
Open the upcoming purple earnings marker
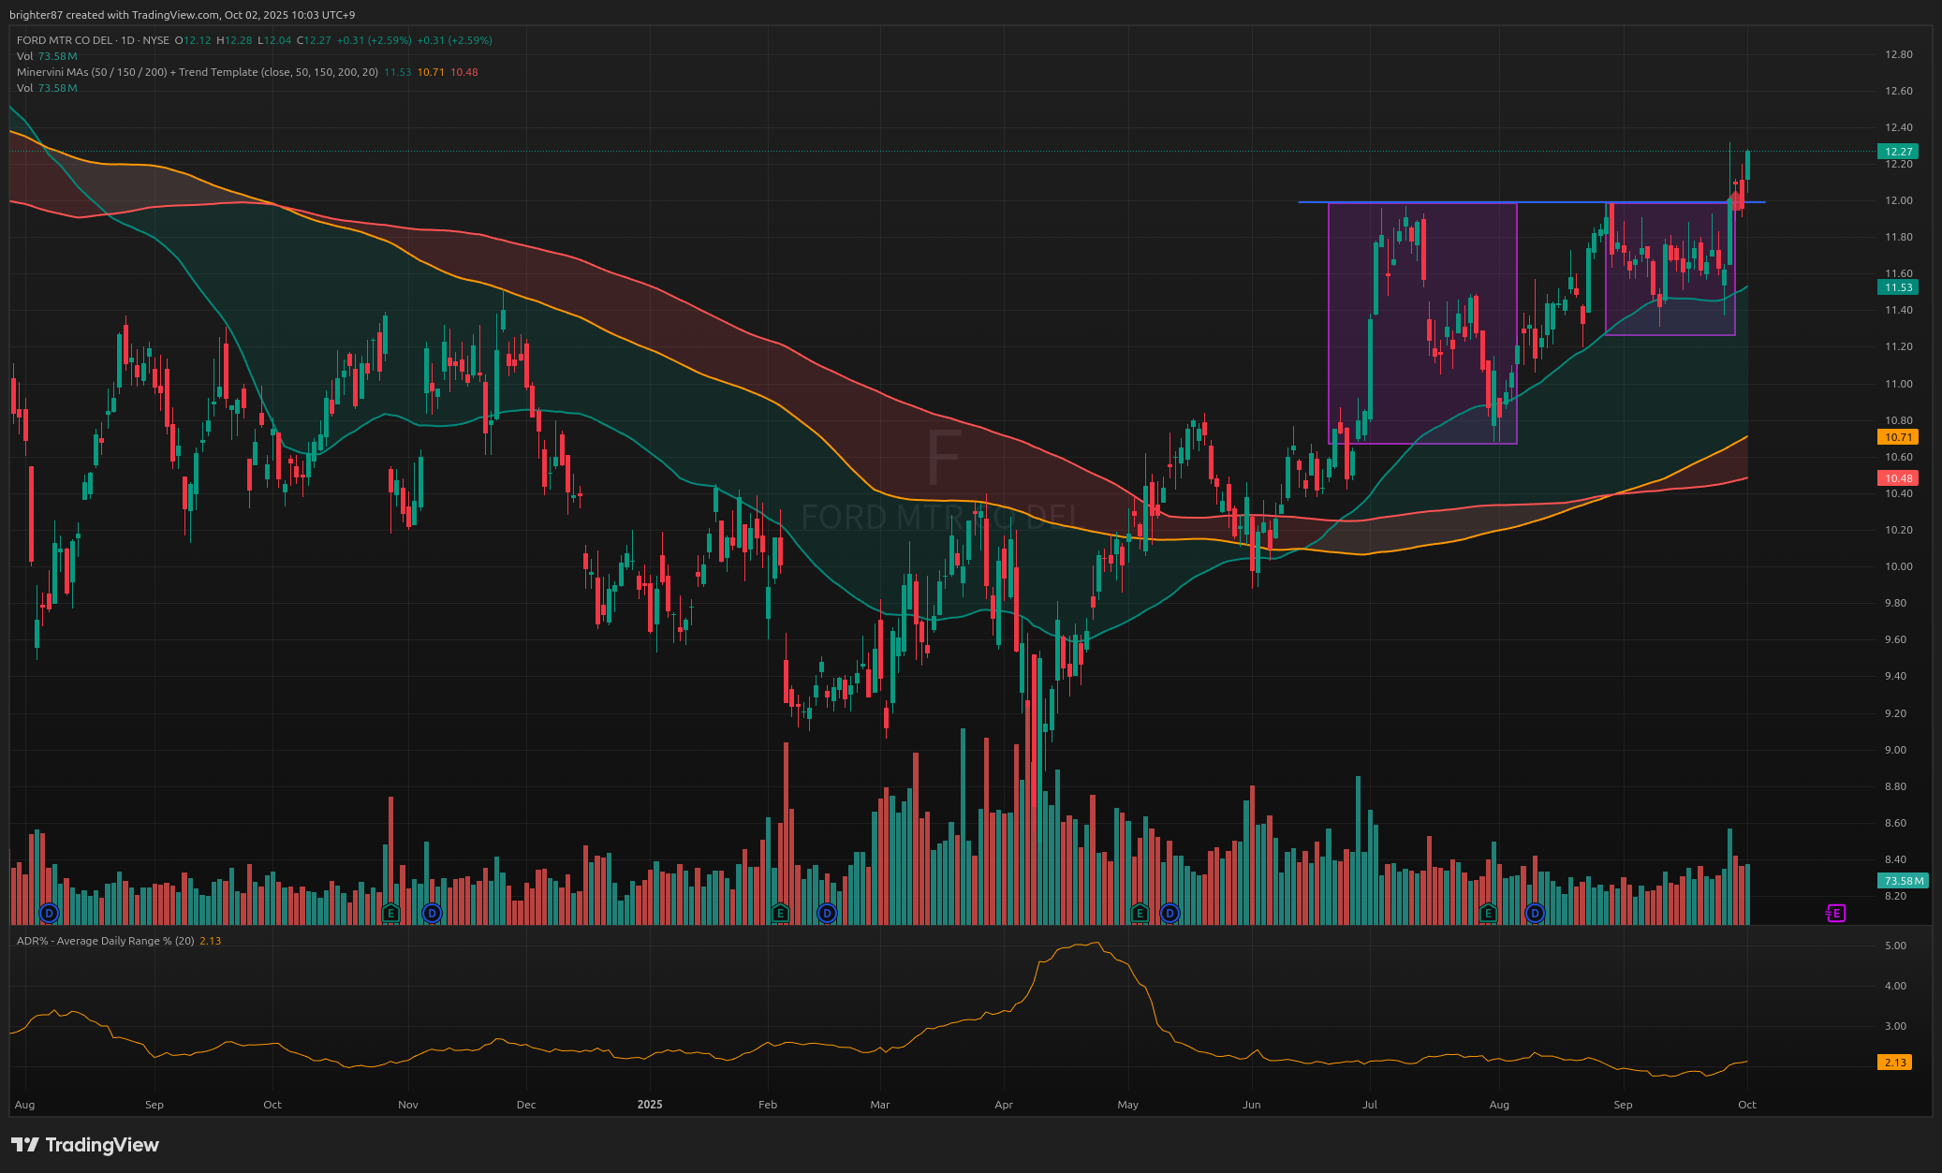click(1835, 913)
